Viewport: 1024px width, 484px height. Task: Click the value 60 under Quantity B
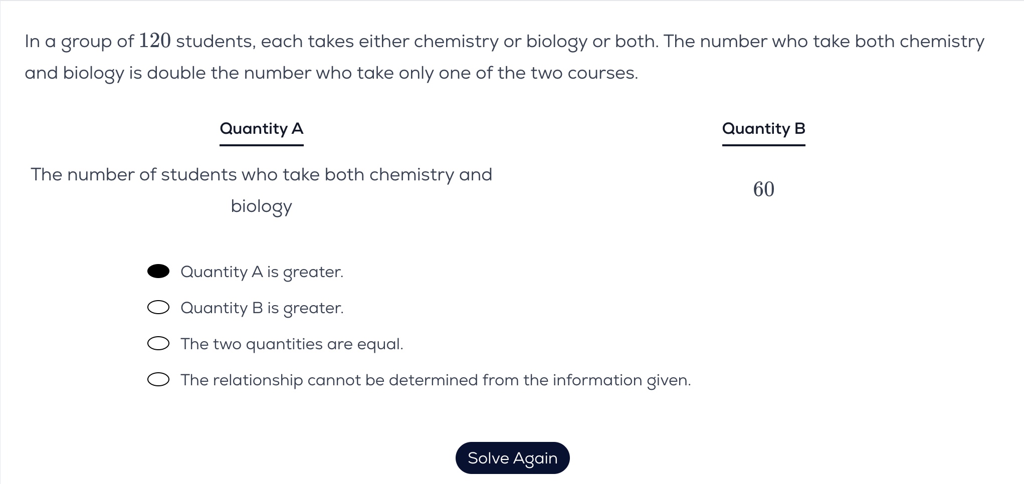(x=763, y=189)
